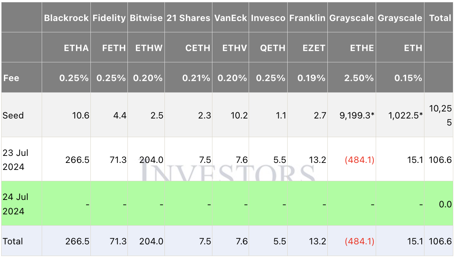Select the Fidelity column header

109,18
